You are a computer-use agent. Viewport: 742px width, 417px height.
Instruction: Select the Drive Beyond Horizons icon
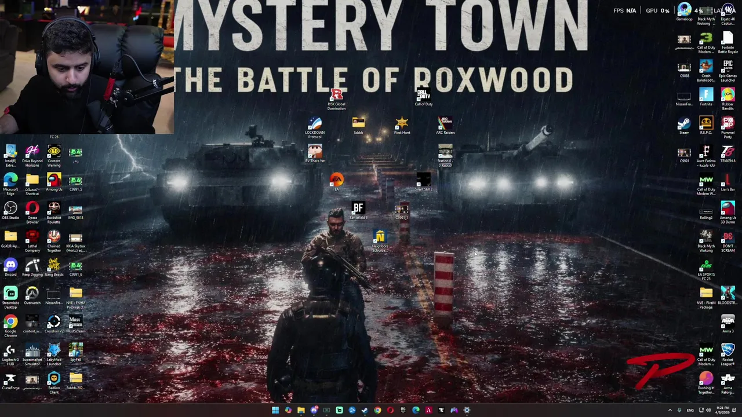coord(32,156)
